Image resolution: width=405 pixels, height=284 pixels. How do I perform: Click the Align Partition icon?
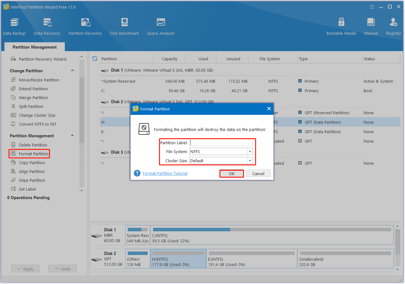tap(13, 171)
